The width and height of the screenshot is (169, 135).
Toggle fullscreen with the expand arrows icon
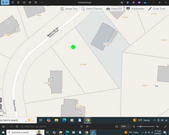(x=165, y=127)
